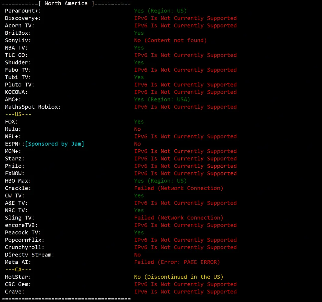
Task: Click the Paramount+ service label
Action: point(22,11)
